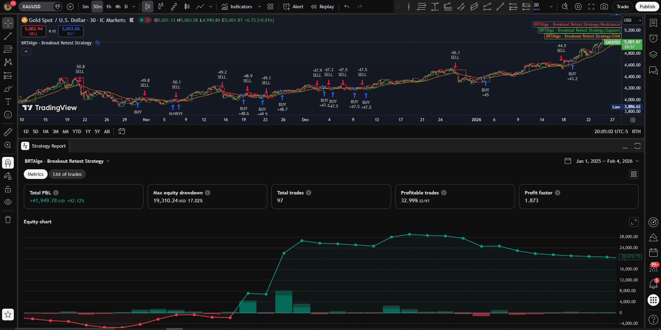This screenshot has height=330, width=661.
Task: Open the emoji icons tool
Action: pyautogui.click(x=8, y=115)
